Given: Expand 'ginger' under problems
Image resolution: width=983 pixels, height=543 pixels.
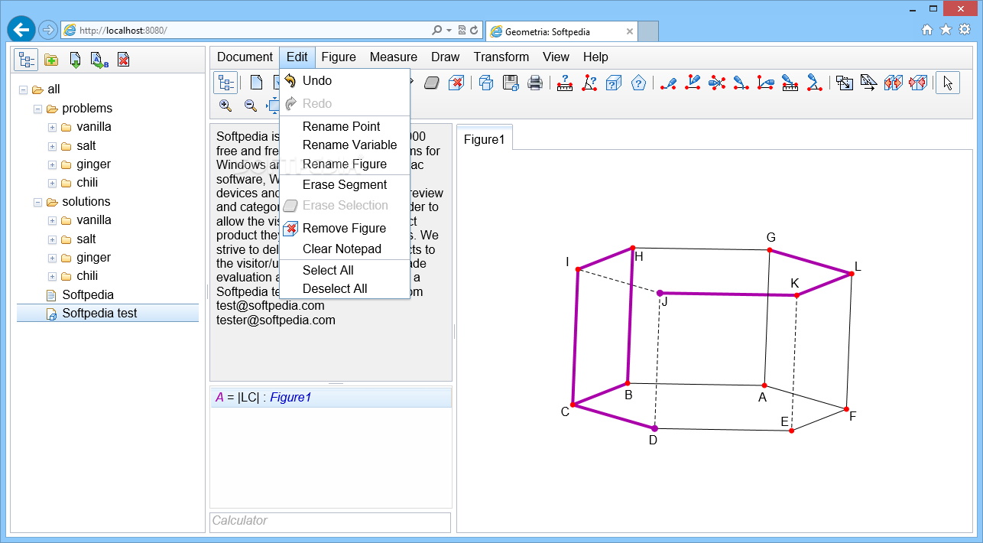Looking at the screenshot, I should coord(52,164).
